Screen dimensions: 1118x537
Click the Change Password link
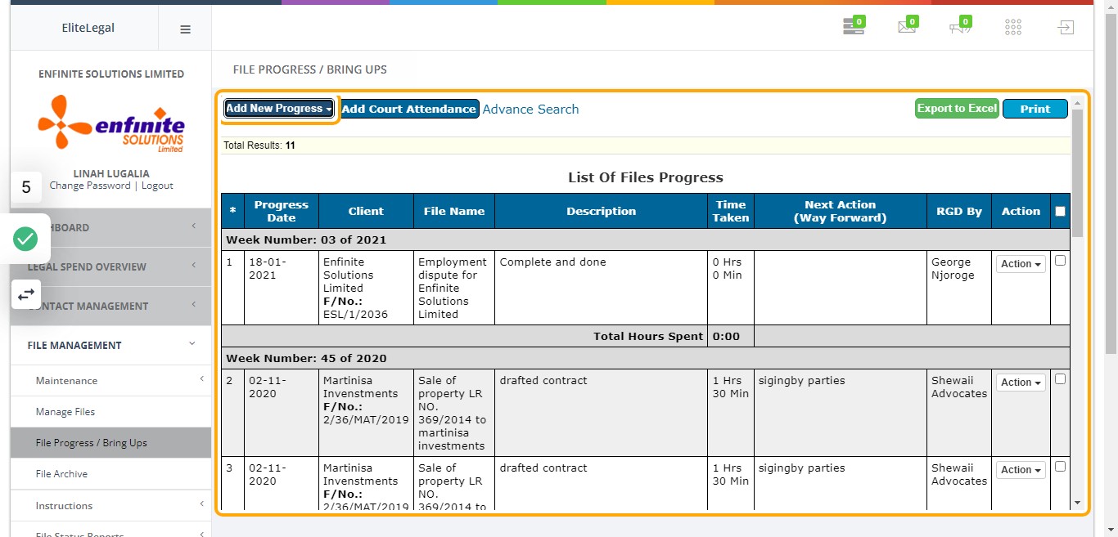[x=90, y=186]
